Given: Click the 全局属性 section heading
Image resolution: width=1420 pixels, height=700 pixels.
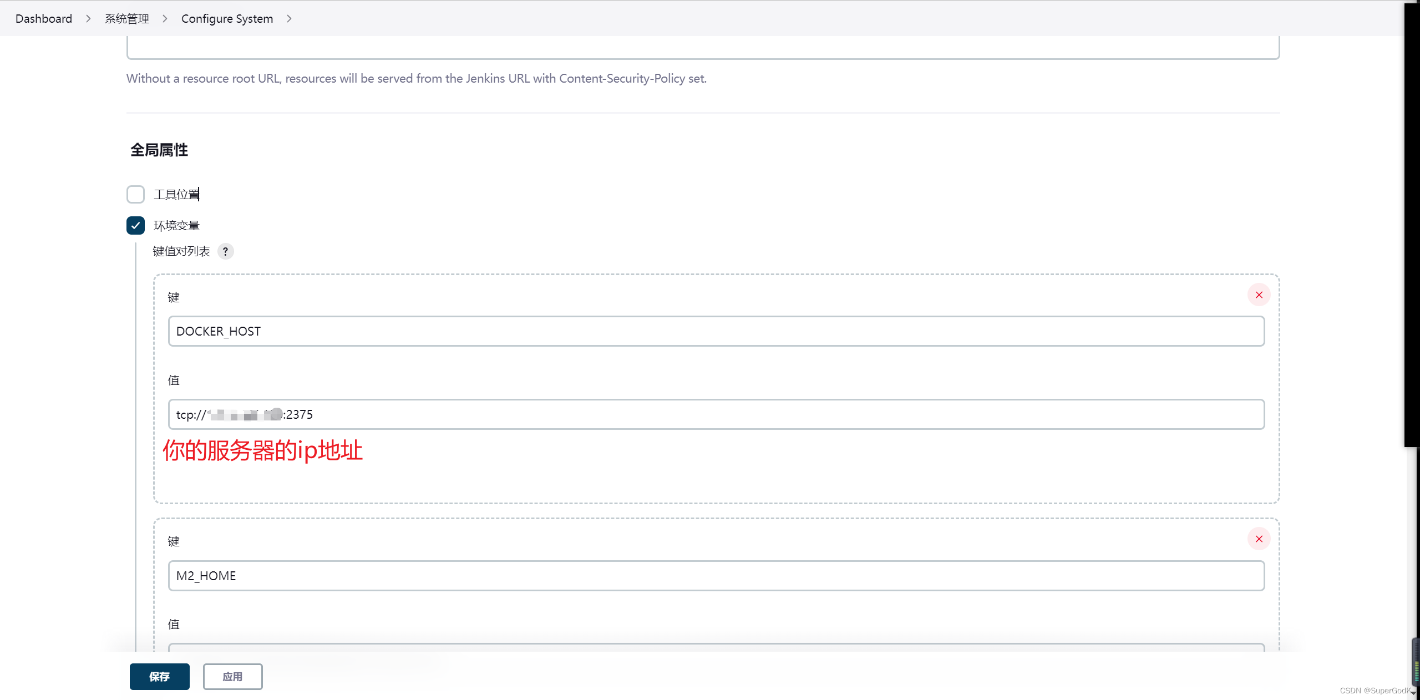Looking at the screenshot, I should (x=159, y=150).
